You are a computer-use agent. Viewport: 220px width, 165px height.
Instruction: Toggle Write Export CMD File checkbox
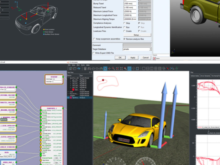(x=94, y=53)
